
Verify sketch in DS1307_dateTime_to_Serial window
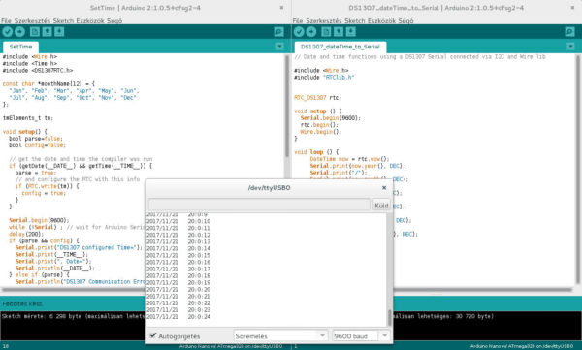click(x=299, y=32)
